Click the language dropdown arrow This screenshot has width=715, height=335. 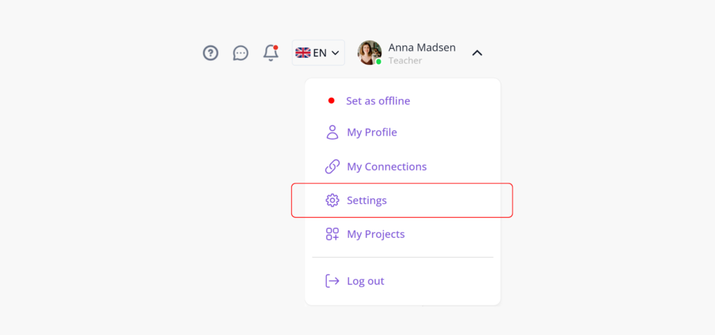point(335,53)
